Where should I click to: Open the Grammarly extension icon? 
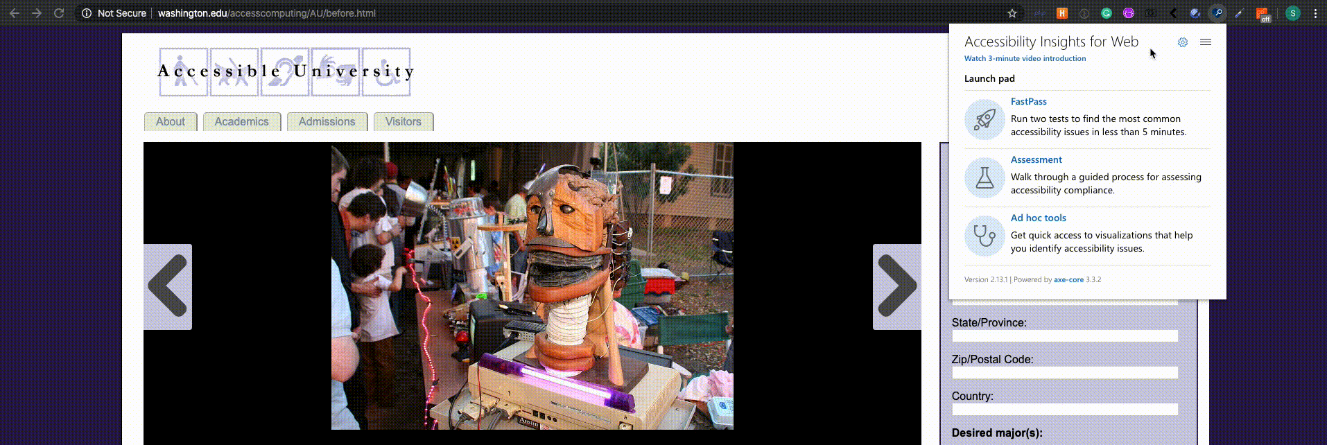coord(1107,13)
